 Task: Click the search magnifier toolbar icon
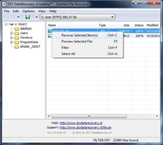(9, 17)
